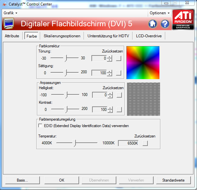Reset Temperatur with its Zurücksetzen button
This screenshot has width=197, height=190.
point(145,143)
